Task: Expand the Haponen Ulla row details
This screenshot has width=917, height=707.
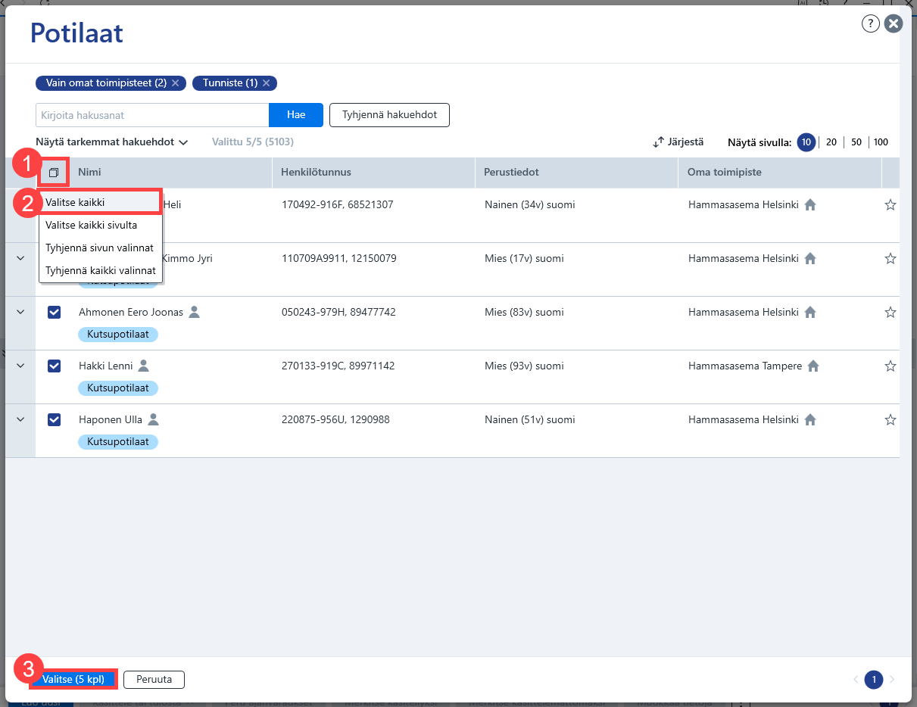Action: [20, 419]
